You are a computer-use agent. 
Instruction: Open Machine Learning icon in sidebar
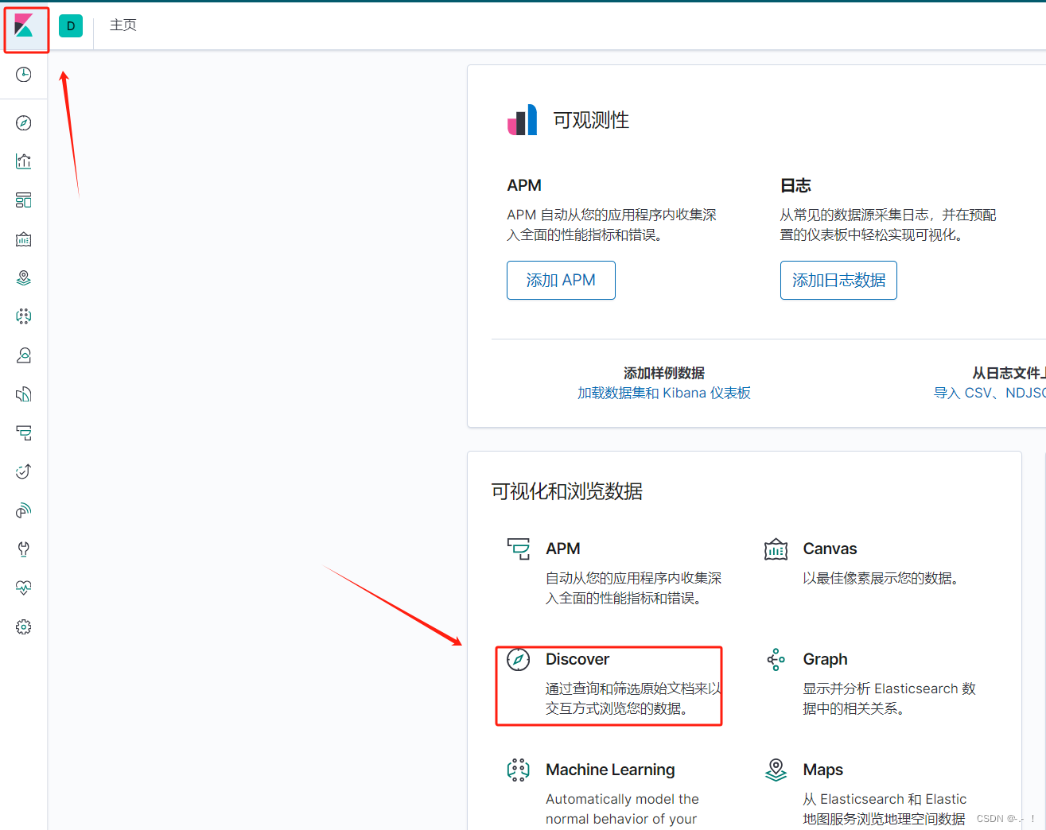24,316
